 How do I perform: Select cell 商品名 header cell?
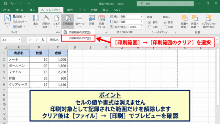tap(19, 53)
